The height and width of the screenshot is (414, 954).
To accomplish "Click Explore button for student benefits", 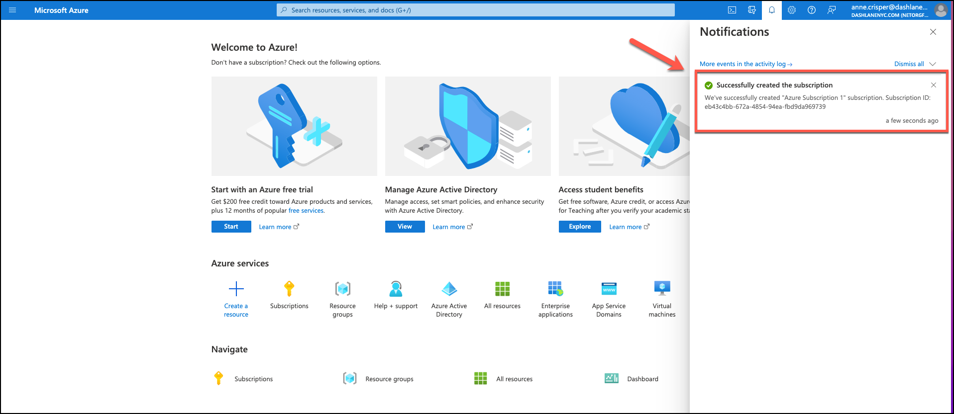I will click(x=580, y=227).
